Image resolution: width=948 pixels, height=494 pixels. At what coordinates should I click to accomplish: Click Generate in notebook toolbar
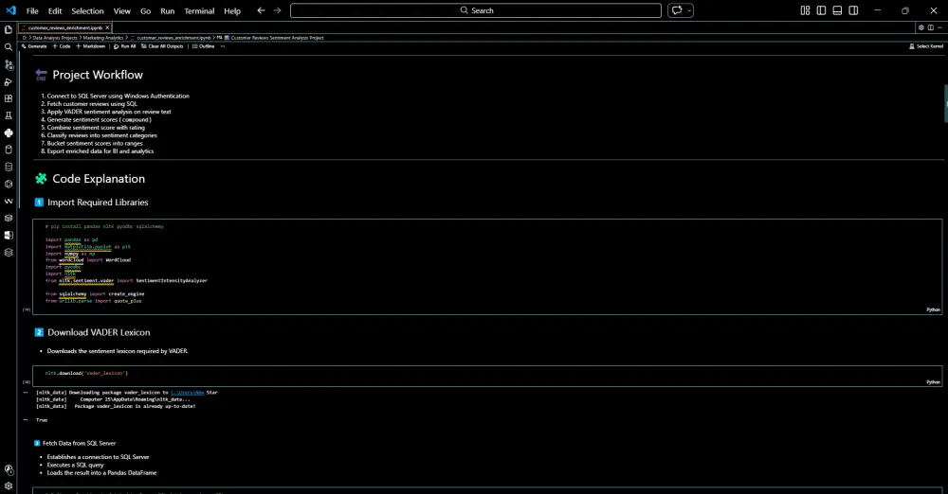pyautogui.click(x=34, y=46)
